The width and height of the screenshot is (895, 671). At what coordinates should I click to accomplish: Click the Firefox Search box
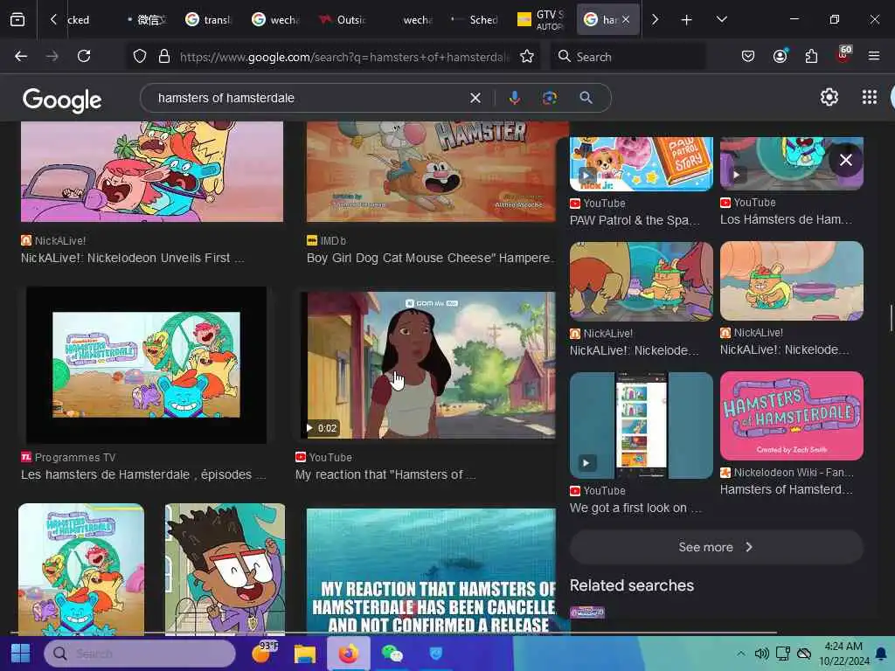(628, 57)
